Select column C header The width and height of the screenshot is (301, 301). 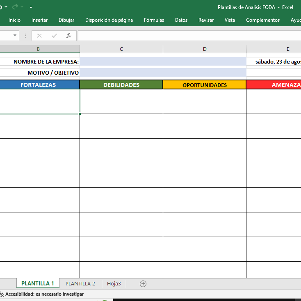coord(121,49)
